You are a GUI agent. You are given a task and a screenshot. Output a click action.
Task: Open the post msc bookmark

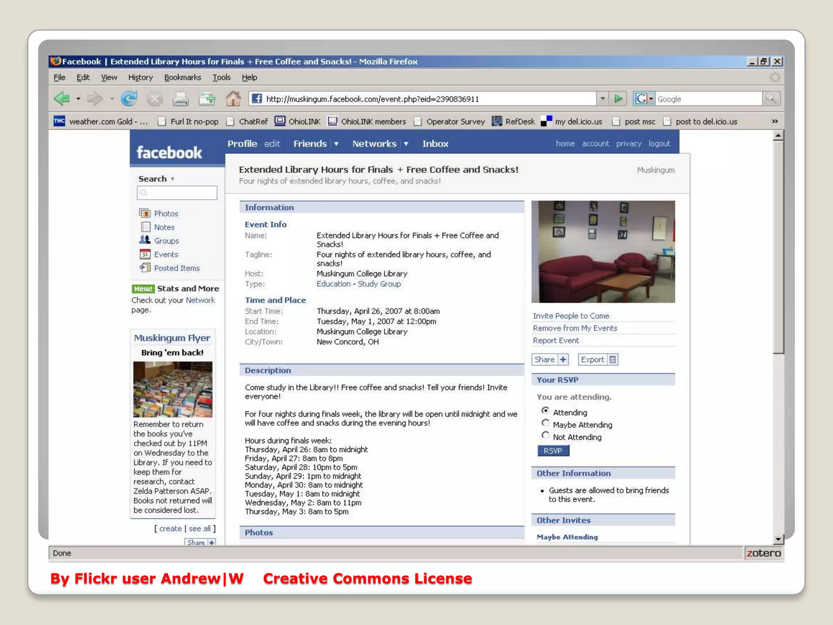[x=634, y=121]
